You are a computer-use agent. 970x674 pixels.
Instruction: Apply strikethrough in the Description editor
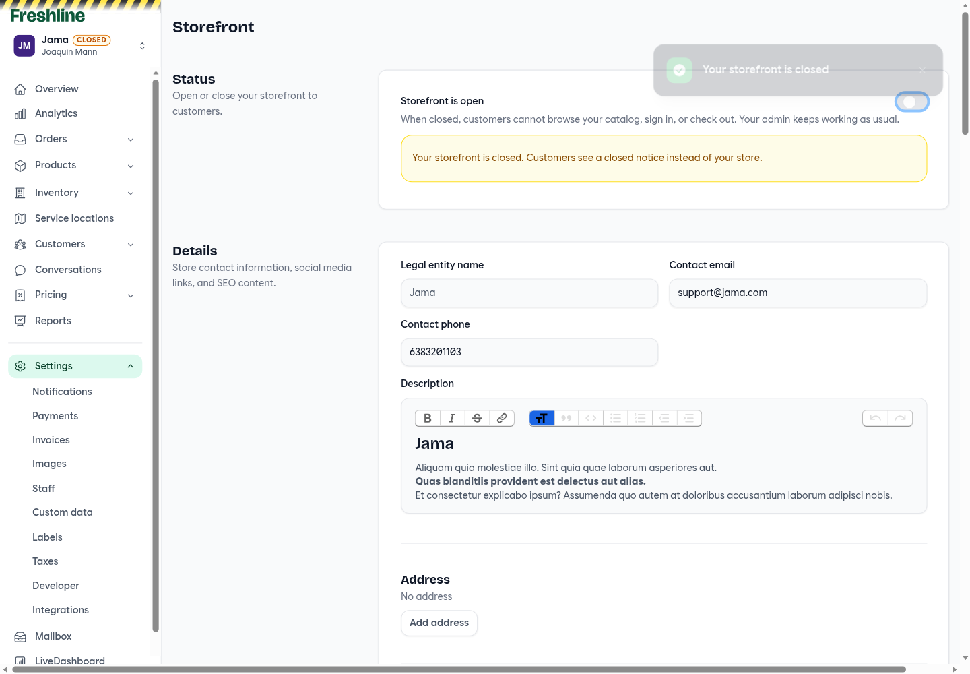click(x=477, y=419)
